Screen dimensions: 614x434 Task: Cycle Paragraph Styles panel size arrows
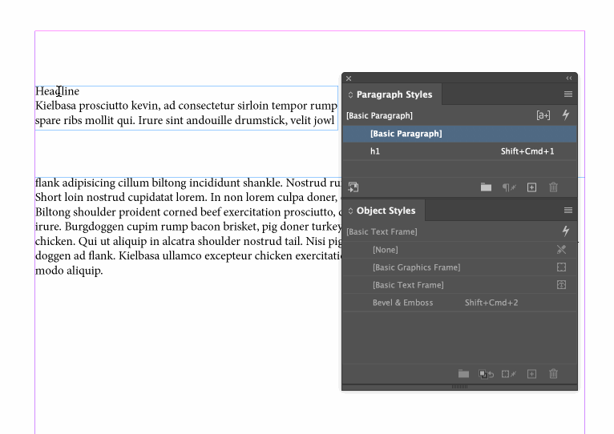click(x=350, y=94)
